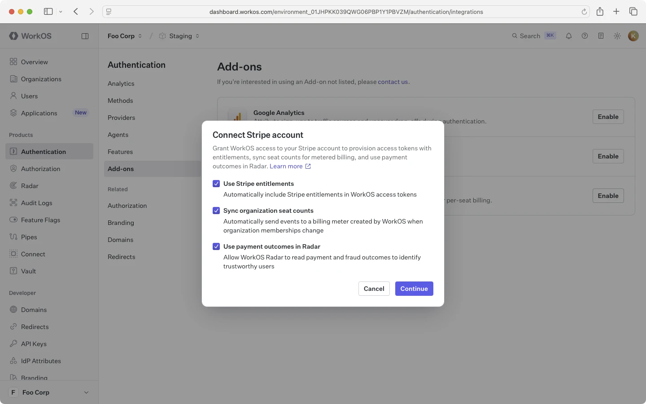Click the New badge beside Applications
646x404 pixels.
[81, 113]
